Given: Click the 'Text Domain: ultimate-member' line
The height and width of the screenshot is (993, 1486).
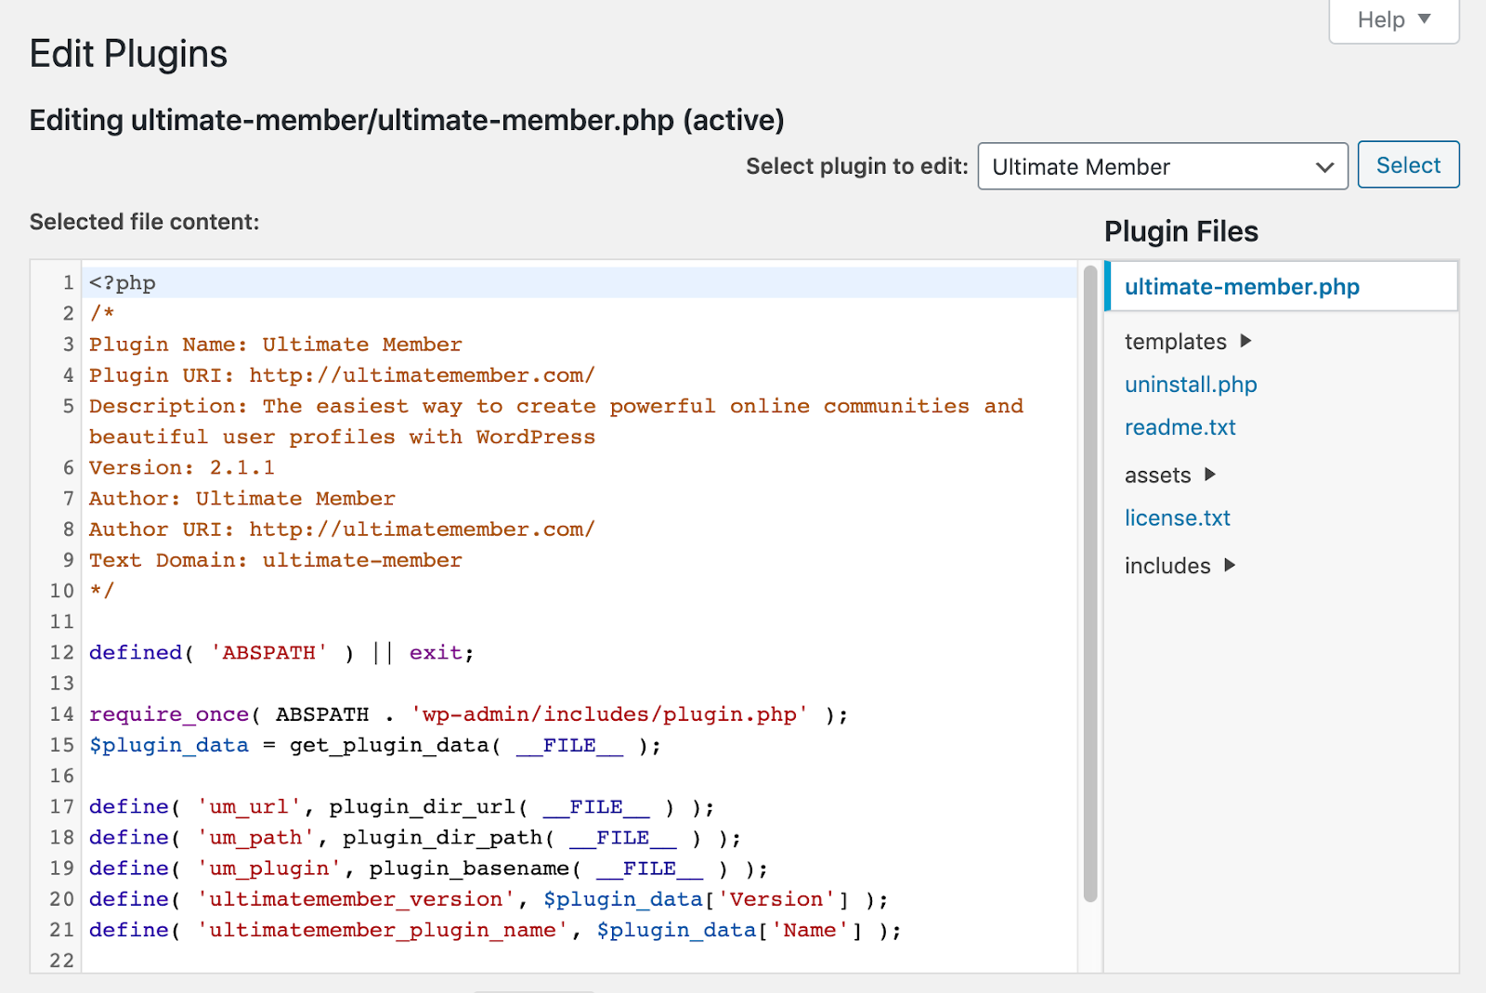Looking at the screenshot, I should click(x=275, y=560).
